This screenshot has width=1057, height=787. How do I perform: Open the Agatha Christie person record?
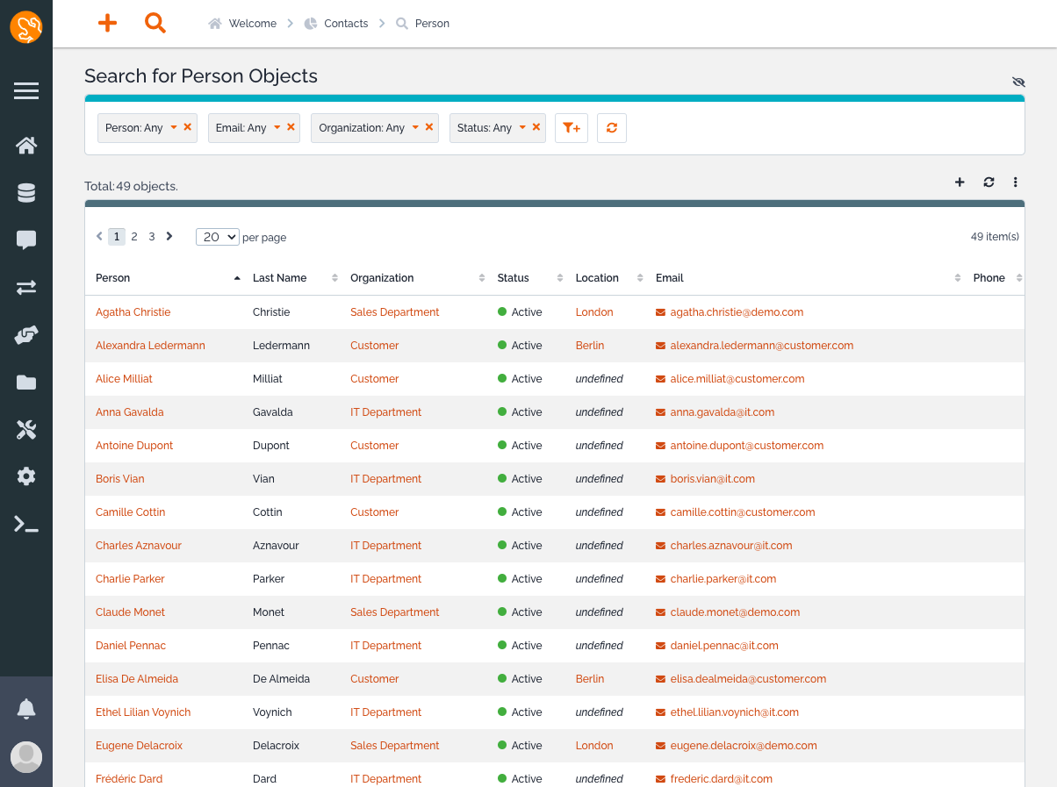click(x=133, y=312)
